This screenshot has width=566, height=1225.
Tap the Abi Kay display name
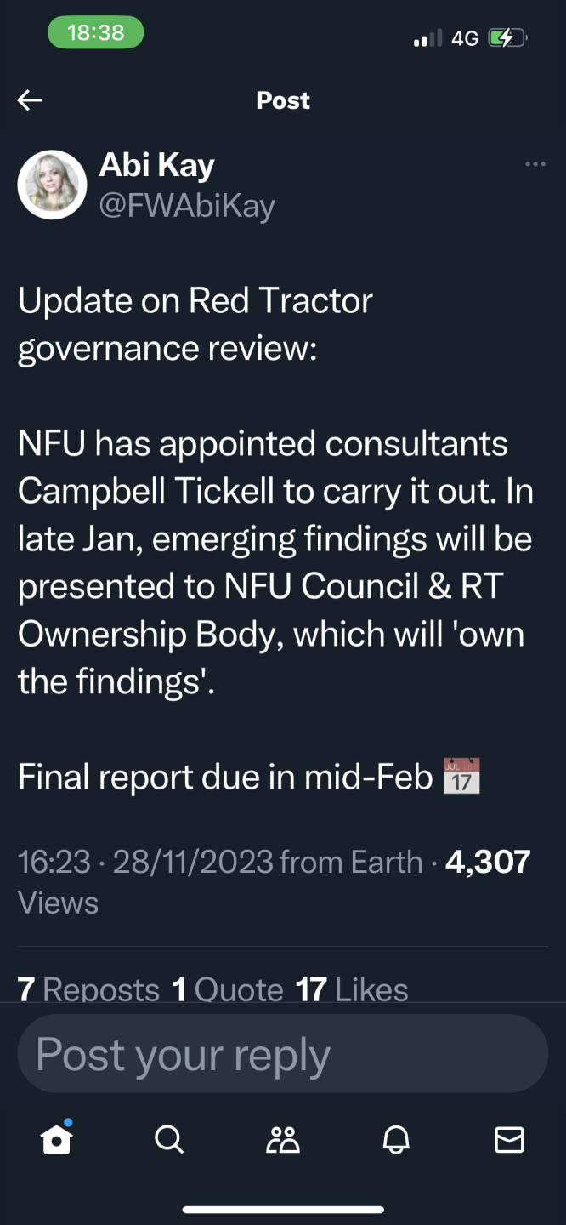tap(157, 165)
